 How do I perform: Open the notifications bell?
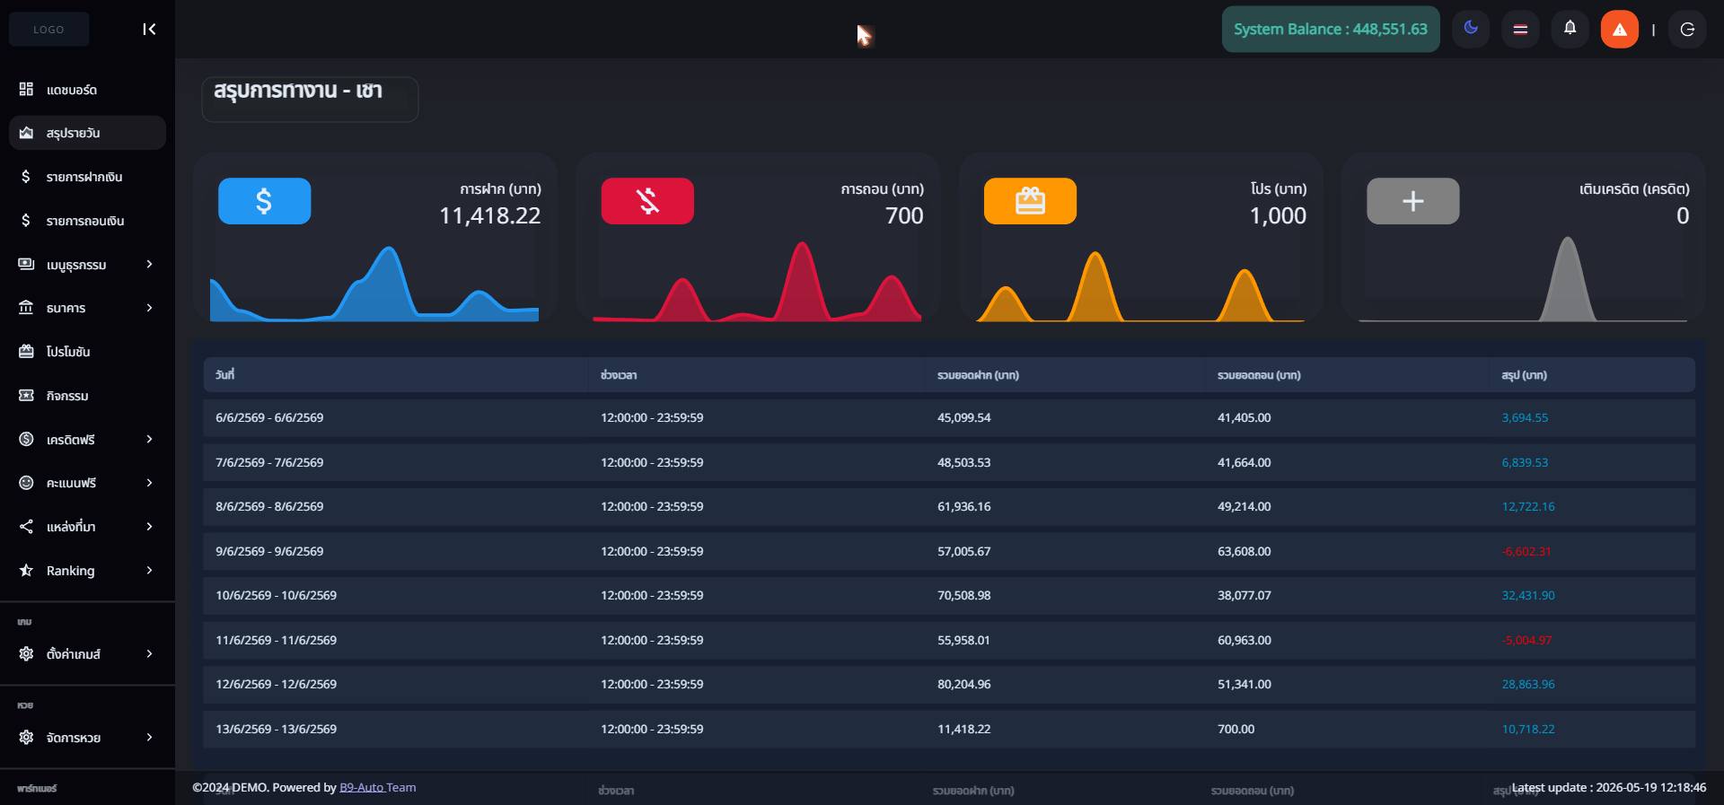click(x=1570, y=29)
